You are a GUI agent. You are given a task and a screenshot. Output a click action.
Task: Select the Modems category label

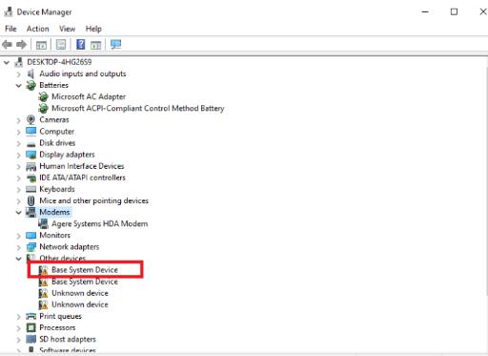(x=54, y=212)
